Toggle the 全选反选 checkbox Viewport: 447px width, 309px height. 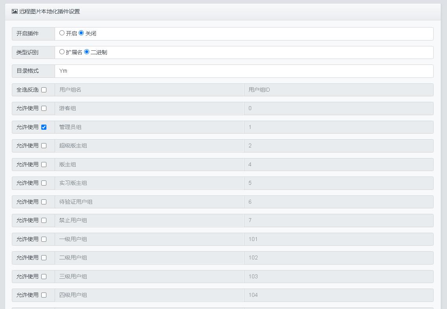pos(44,90)
